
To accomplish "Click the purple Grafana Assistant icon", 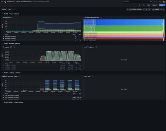I will [143, 5].
